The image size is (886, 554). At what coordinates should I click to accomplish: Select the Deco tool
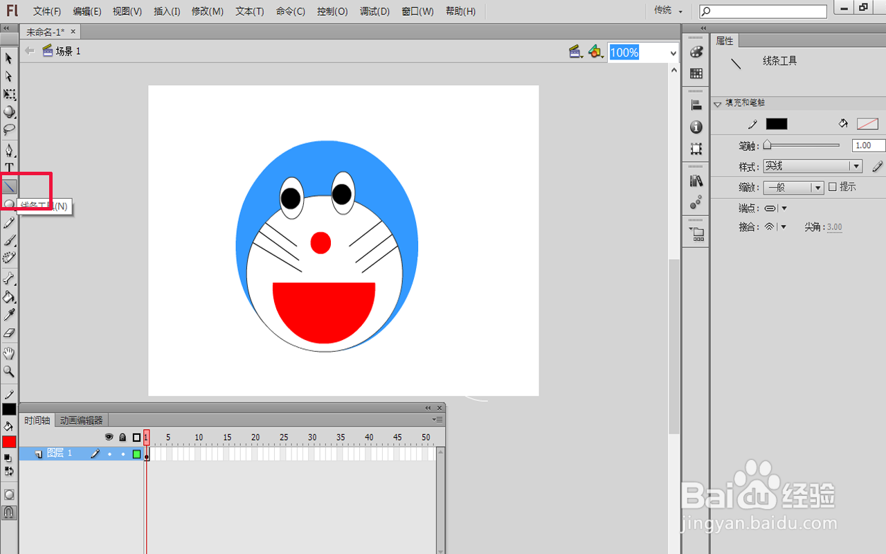click(x=9, y=258)
